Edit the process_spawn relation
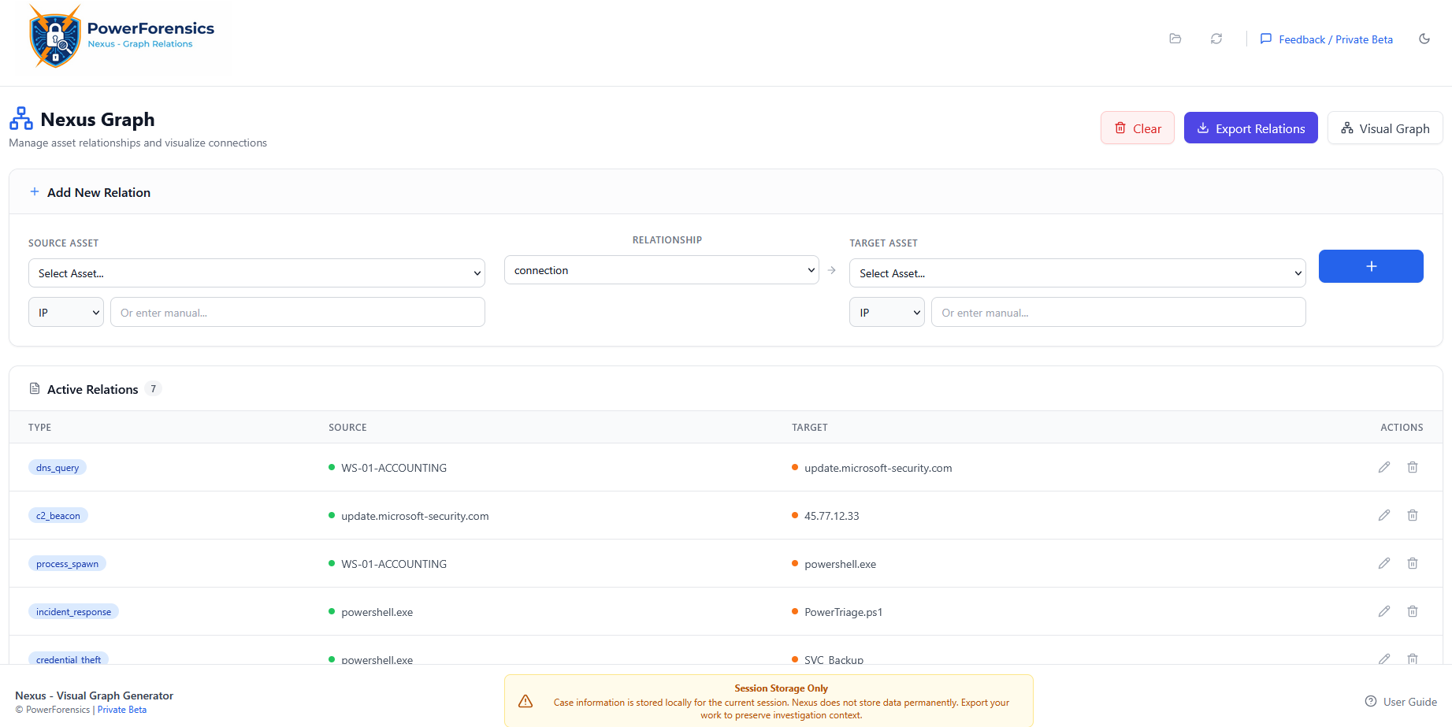 coord(1383,563)
